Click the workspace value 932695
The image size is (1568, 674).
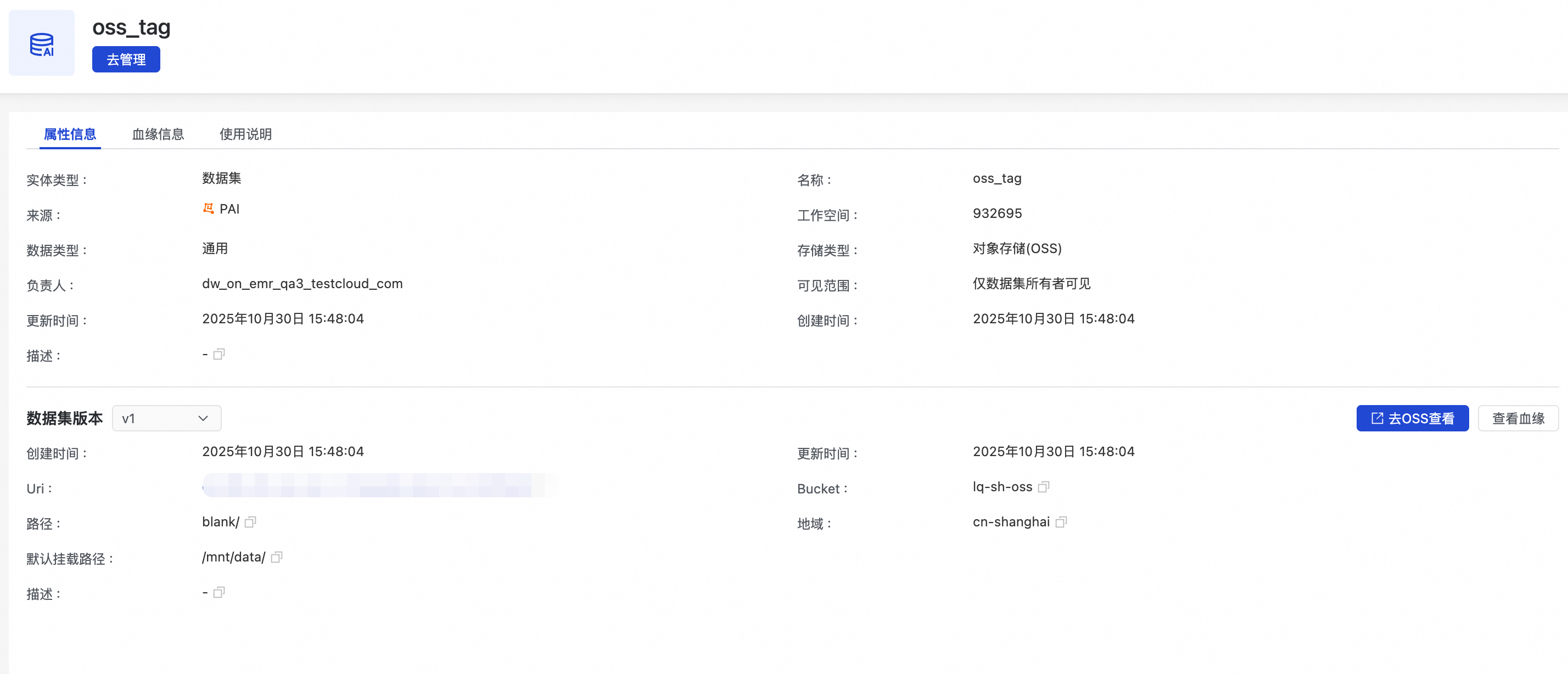(997, 214)
